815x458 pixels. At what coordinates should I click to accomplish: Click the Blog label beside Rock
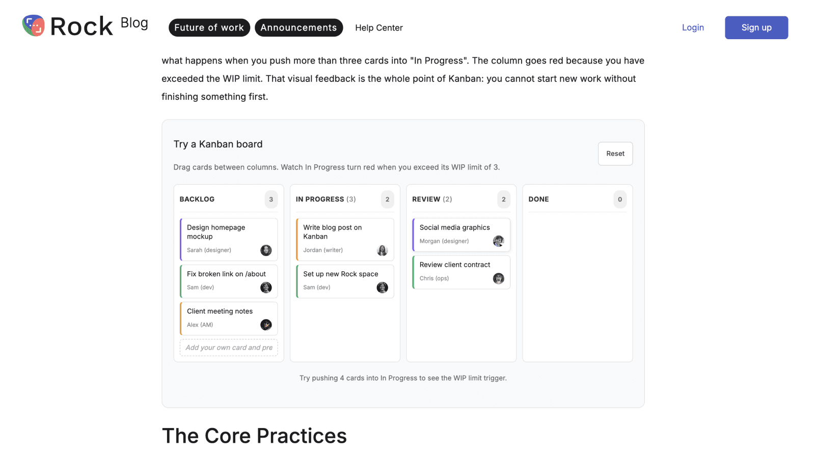coord(134,23)
